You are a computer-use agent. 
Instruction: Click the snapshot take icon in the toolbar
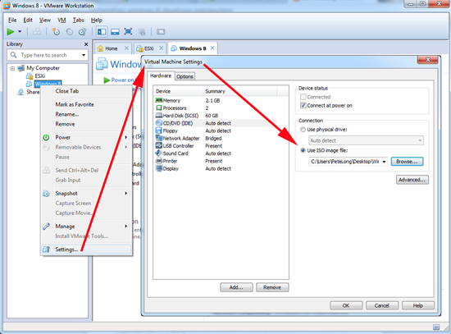coord(56,32)
